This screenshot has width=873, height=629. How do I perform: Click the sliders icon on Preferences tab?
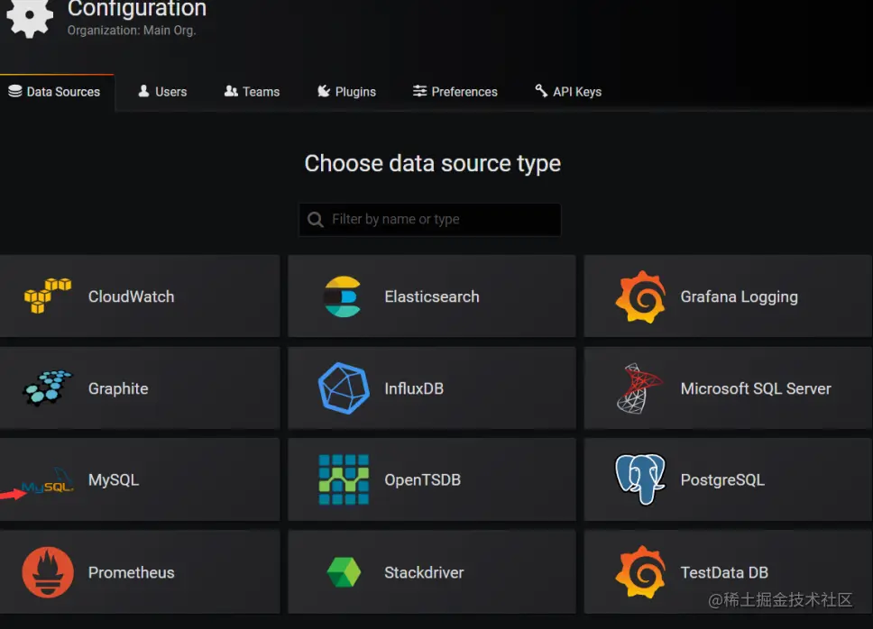[419, 91]
